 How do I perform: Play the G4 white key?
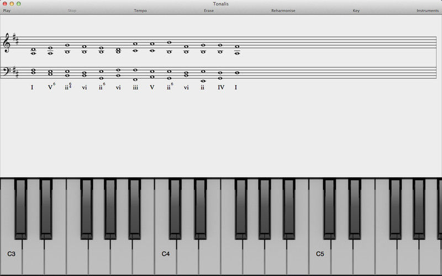(254, 256)
